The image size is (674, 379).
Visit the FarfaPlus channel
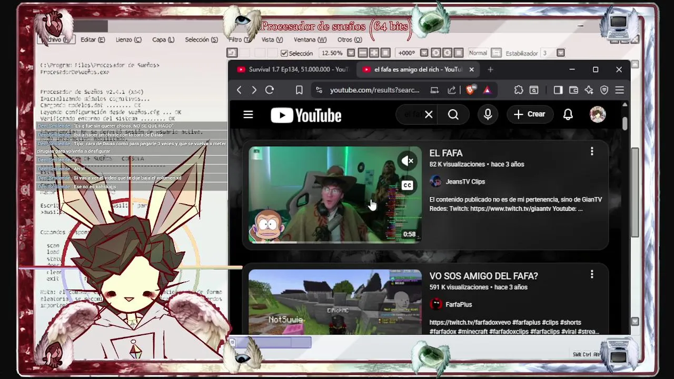pyautogui.click(x=459, y=304)
